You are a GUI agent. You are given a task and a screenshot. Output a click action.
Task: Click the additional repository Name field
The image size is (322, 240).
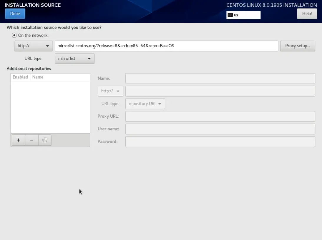coord(220,79)
